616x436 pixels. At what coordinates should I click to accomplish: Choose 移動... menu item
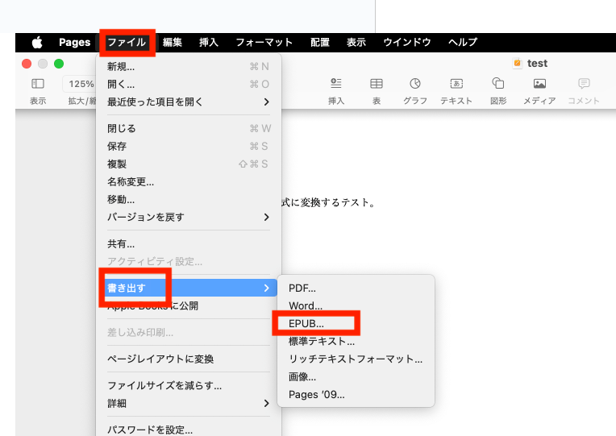(x=189, y=200)
